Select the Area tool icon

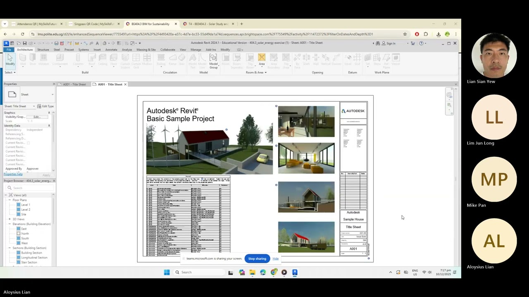tap(262, 57)
